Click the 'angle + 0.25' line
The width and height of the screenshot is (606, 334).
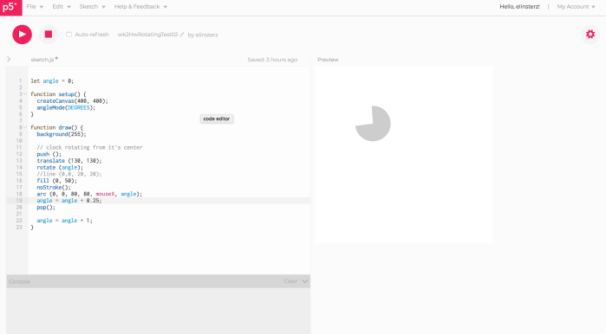point(69,201)
